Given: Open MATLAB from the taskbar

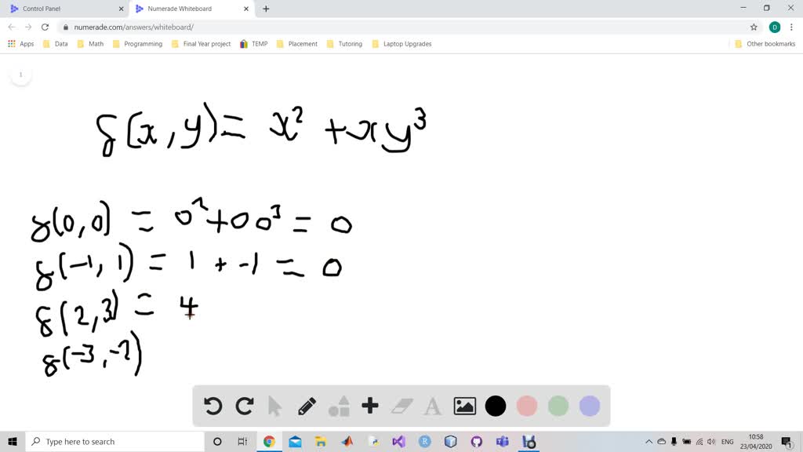Looking at the screenshot, I should click(x=347, y=441).
